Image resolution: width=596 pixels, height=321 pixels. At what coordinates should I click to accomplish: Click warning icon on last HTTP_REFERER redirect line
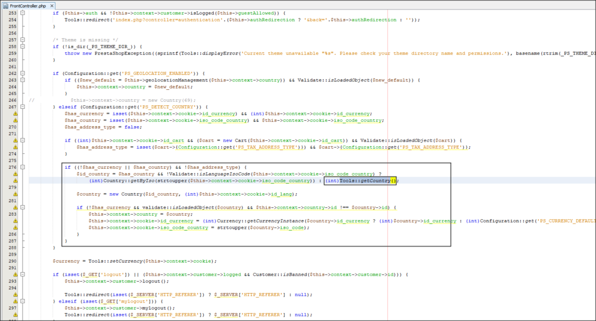coord(15,314)
